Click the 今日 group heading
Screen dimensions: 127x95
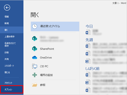coord(89,26)
